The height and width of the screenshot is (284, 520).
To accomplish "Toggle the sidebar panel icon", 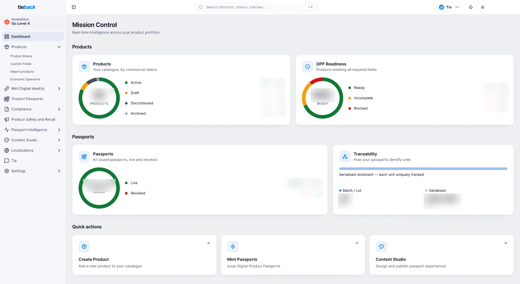I will click(x=74, y=7).
